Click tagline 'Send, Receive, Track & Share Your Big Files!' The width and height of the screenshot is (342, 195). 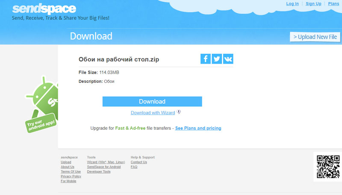pyautogui.click(x=61, y=18)
